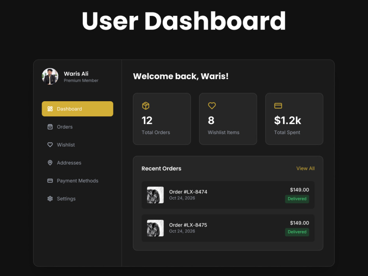Click the Total Orders label

(156, 132)
